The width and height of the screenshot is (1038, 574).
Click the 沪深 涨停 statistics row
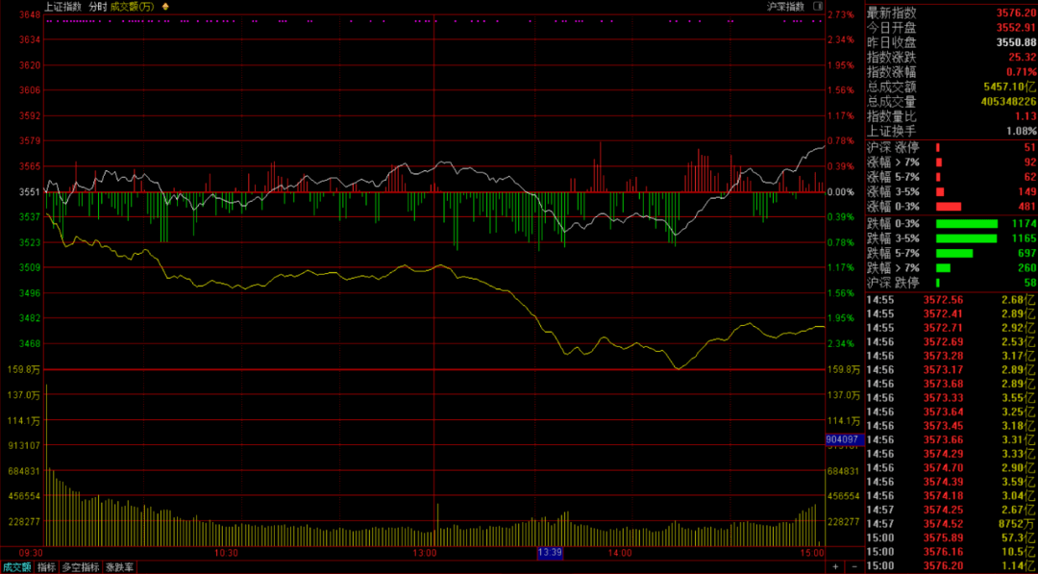coord(951,147)
